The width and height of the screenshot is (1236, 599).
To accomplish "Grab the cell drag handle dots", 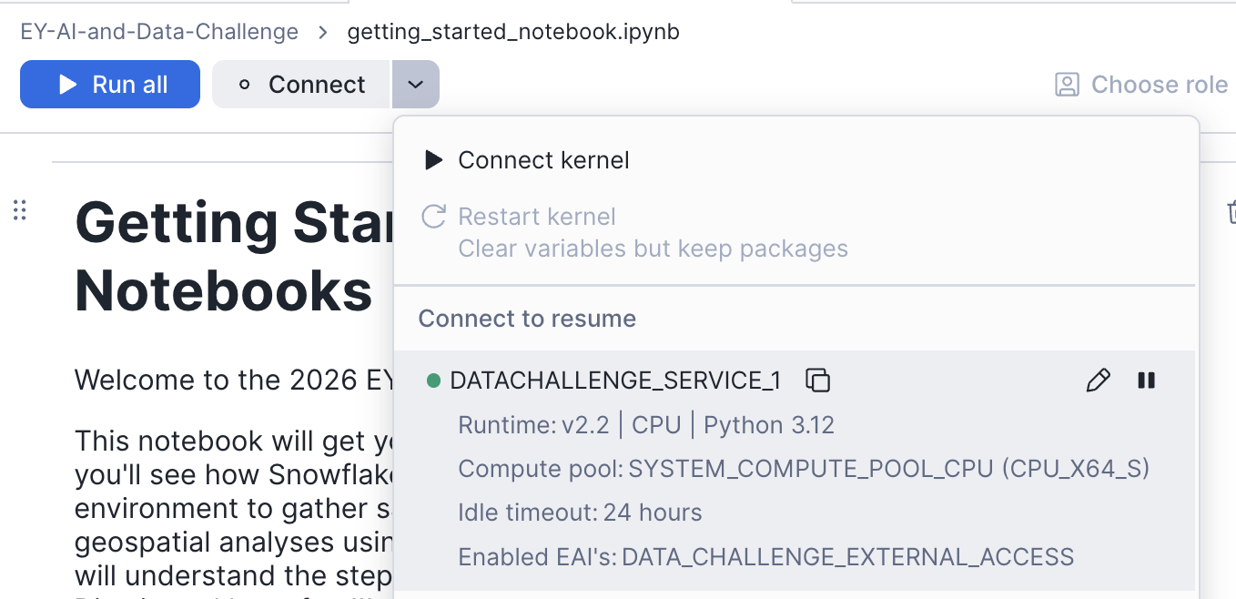I will coord(20,210).
